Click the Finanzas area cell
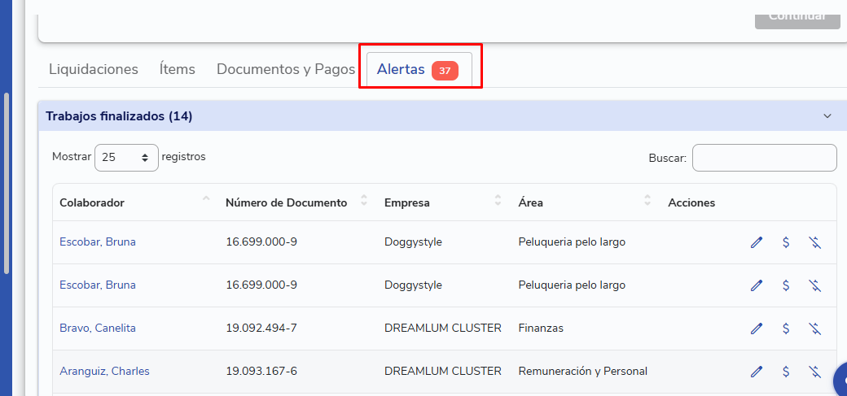This screenshot has height=396, width=847. (541, 328)
